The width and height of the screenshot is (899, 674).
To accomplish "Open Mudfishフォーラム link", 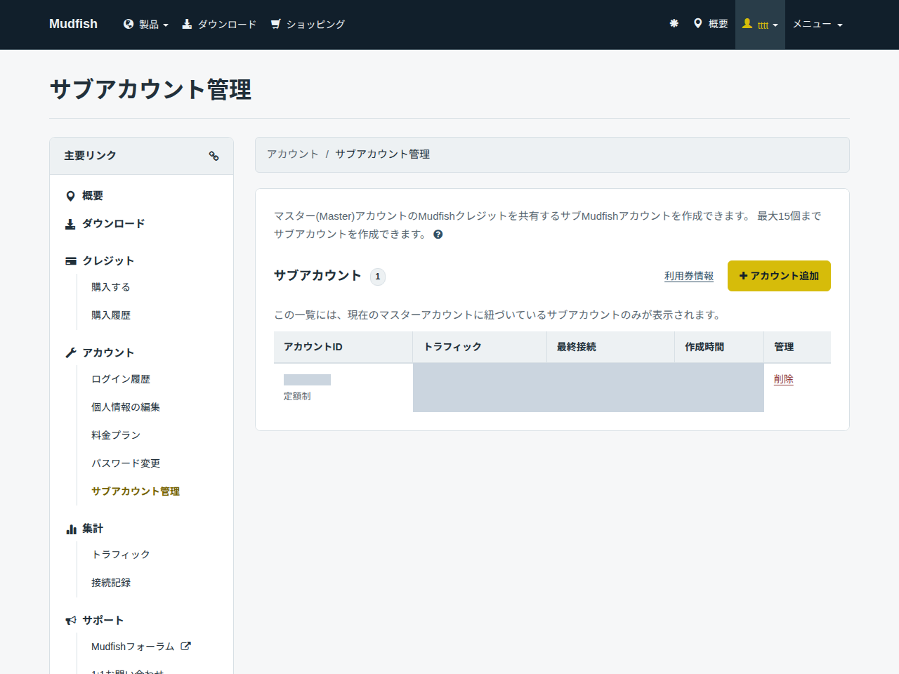I will pyautogui.click(x=133, y=647).
